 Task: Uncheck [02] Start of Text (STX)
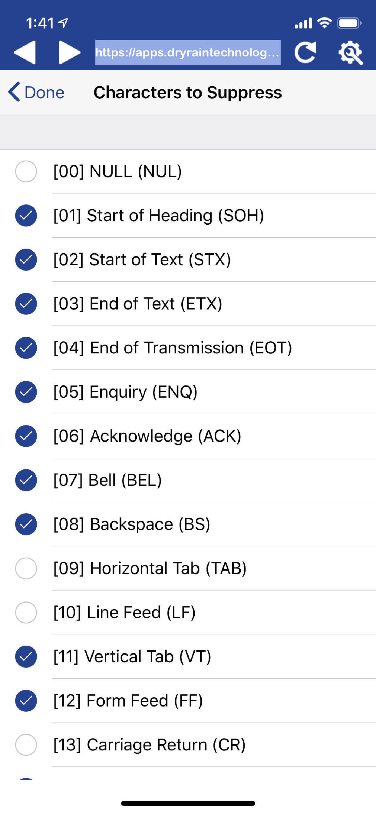click(x=26, y=260)
